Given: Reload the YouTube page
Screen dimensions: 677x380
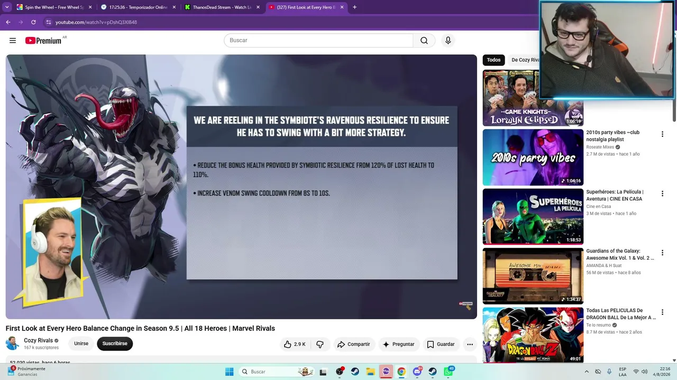Looking at the screenshot, I should [33, 22].
